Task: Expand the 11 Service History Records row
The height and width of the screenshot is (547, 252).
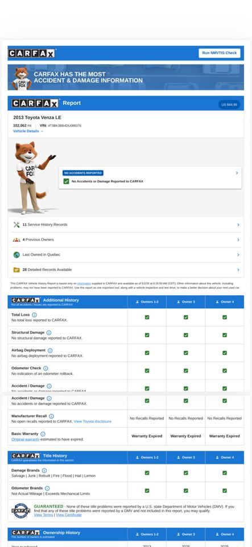Action: coord(126,224)
